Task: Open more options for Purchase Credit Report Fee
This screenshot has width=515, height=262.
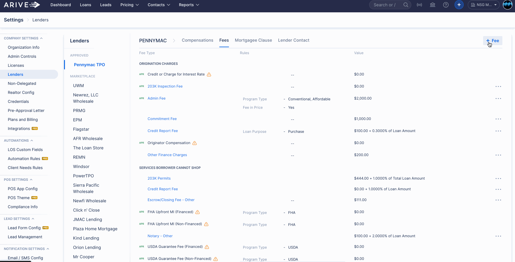Action: (498, 131)
